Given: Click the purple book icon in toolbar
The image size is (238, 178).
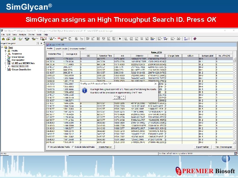Looking at the screenshot, I should pos(195,39).
